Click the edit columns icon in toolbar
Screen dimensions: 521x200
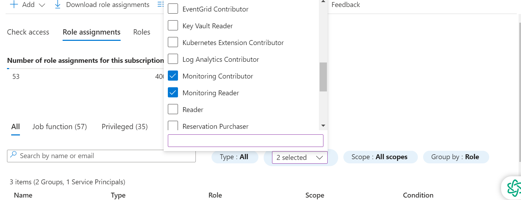(160, 5)
